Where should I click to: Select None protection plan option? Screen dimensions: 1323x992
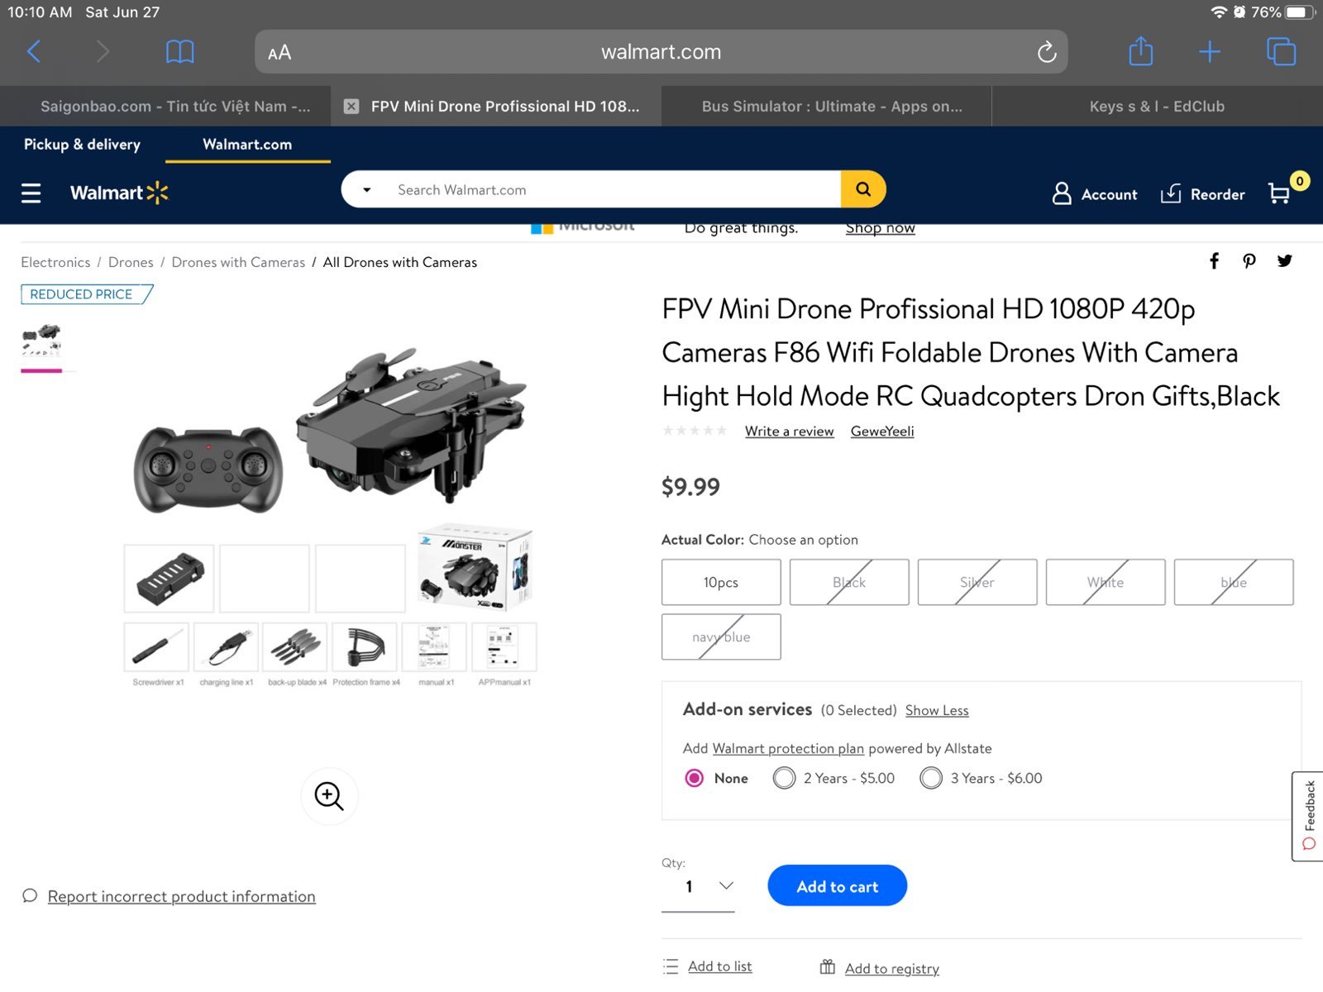tap(695, 778)
